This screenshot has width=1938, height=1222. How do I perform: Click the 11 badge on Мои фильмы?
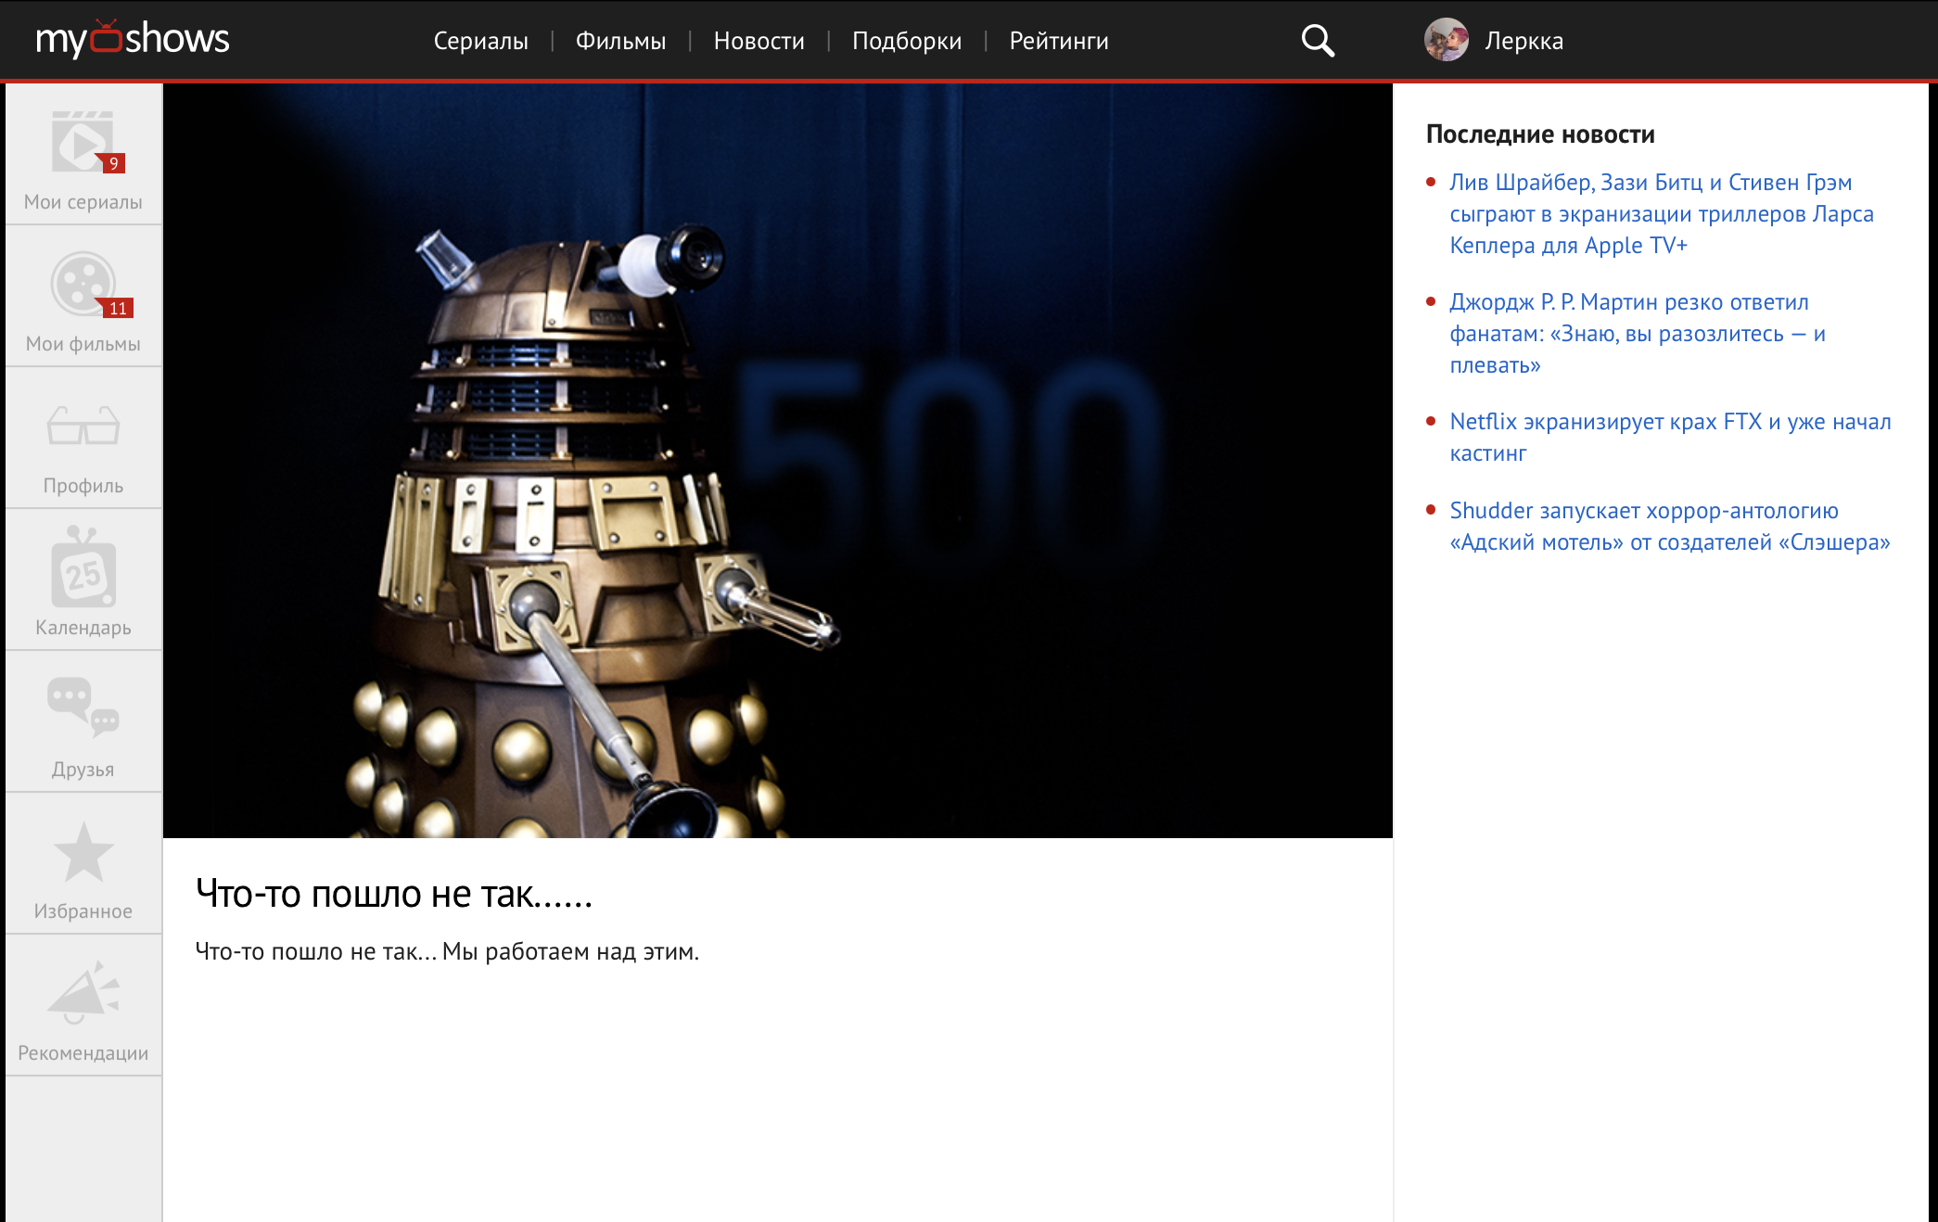tap(118, 308)
